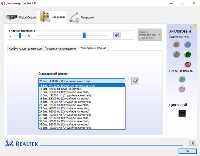
Task: Choose 16 Бит, 48000 Hz (DVD-качество)
Action: coord(82,89)
